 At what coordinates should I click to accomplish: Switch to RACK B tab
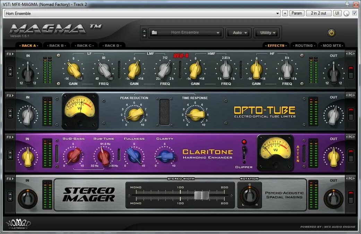[x=57, y=45]
